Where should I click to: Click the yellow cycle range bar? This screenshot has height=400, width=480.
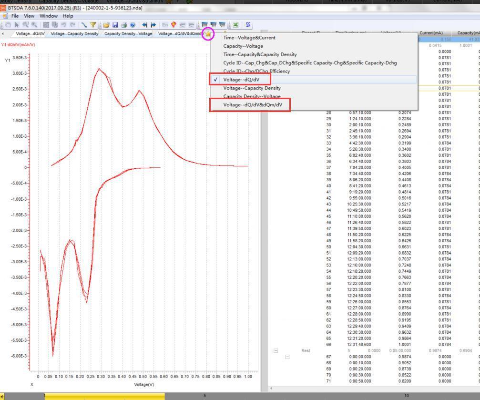105,396
